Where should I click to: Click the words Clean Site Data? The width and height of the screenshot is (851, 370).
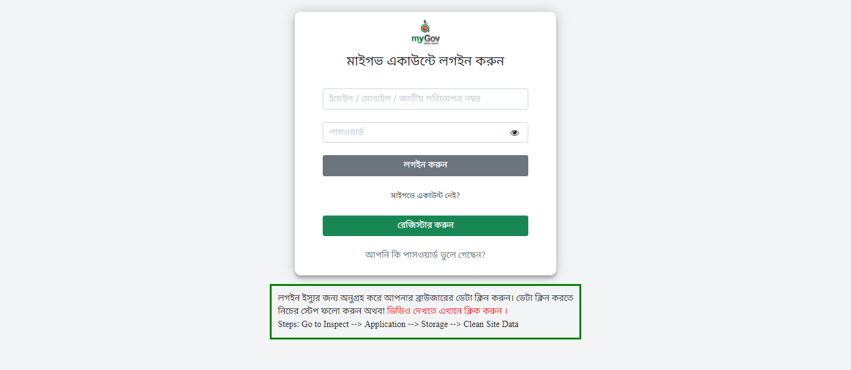(x=491, y=325)
